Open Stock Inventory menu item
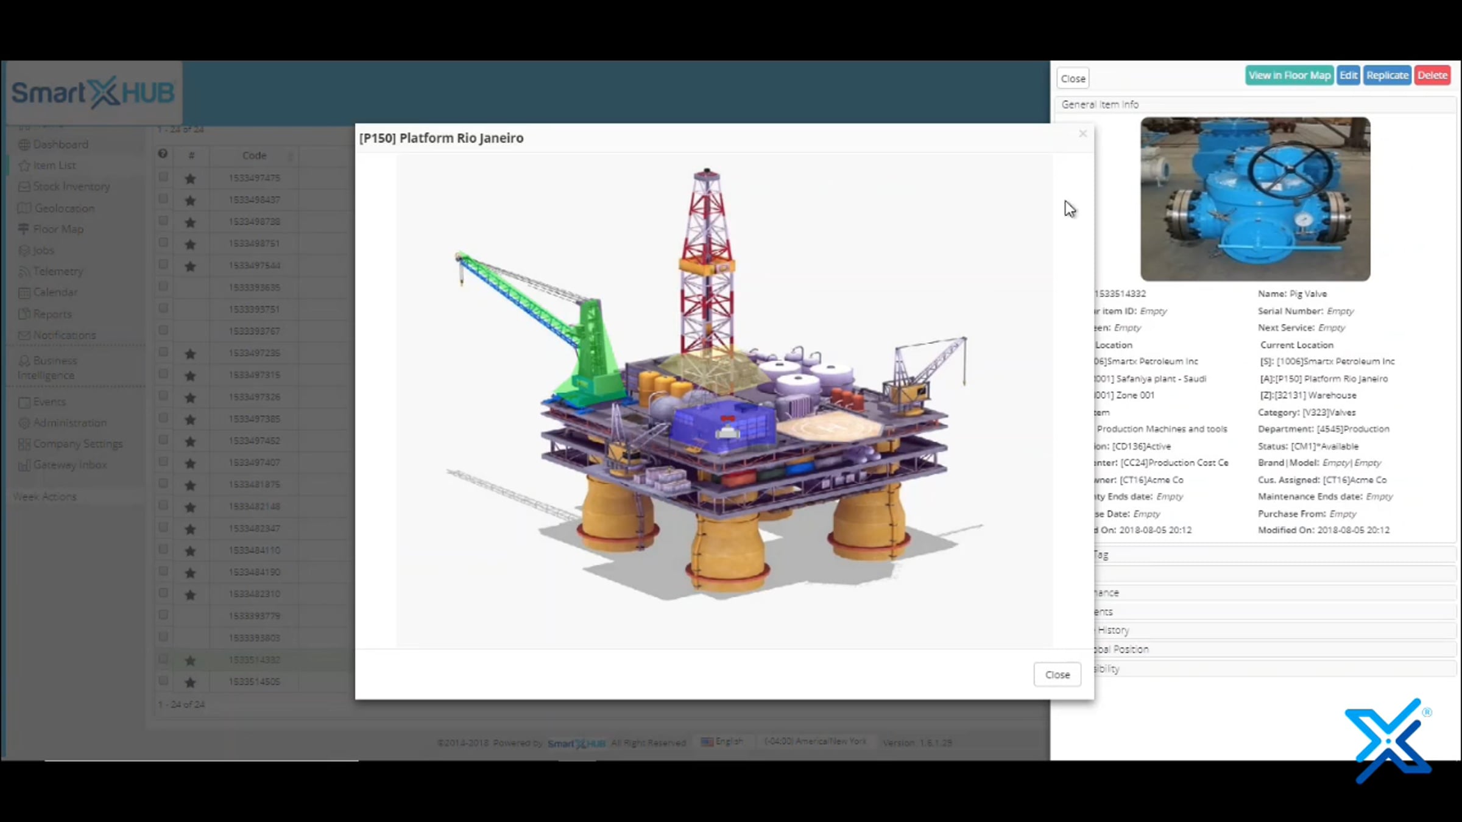 [x=71, y=187]
